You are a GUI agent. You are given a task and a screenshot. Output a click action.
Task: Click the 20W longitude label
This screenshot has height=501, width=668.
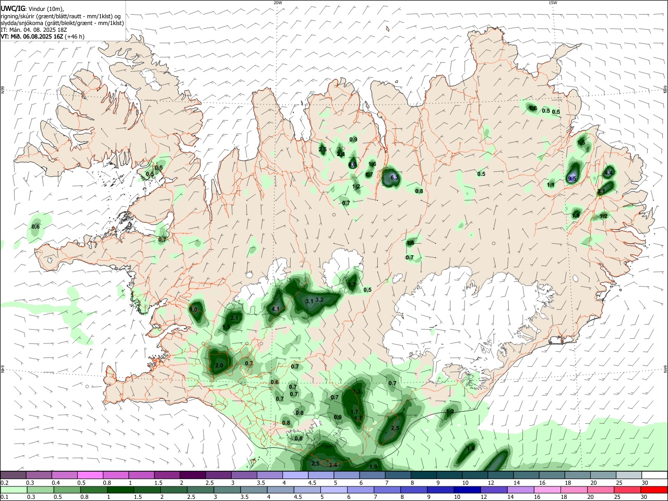278,3
